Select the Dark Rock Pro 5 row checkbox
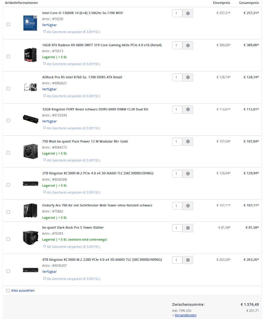The width and height of the screenshot is (268, 319). 8,239
